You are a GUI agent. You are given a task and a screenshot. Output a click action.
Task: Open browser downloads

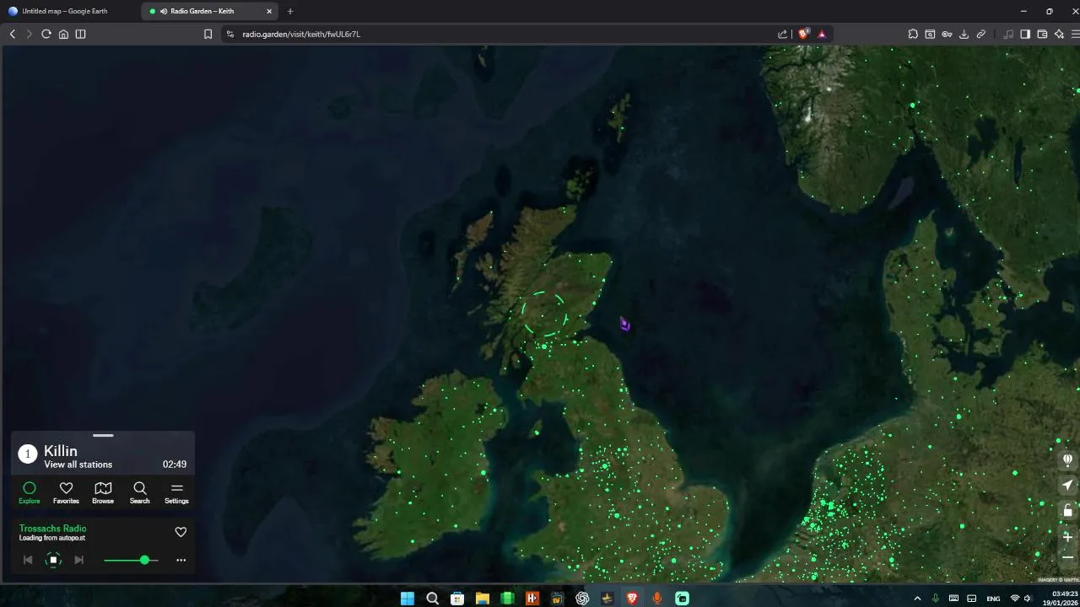tap(964, 34)
